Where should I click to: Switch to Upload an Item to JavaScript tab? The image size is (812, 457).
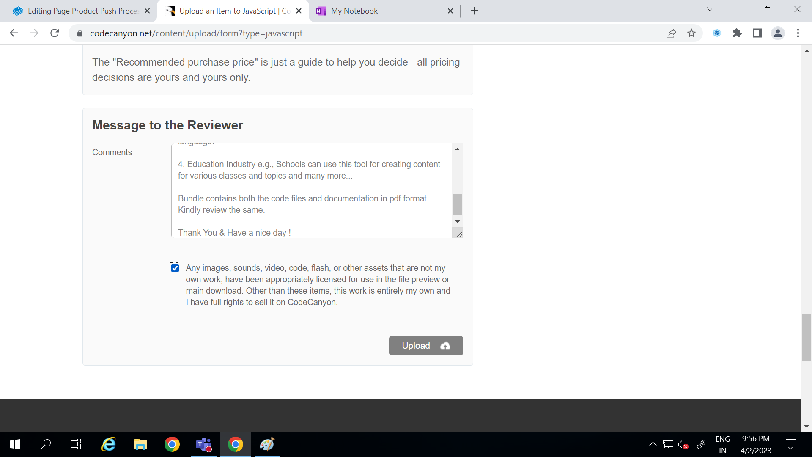tap(233, 11)
